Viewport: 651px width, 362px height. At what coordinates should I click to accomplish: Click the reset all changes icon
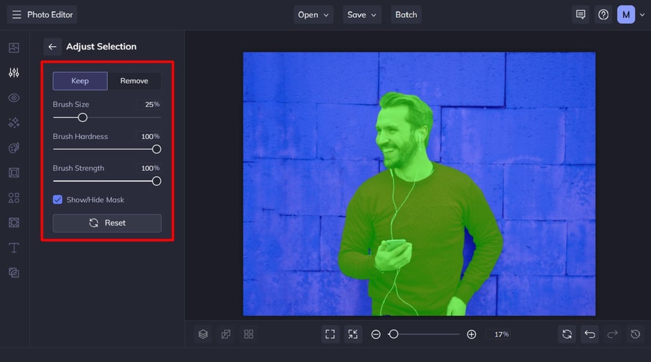pyautogui.click(x=567, y=334)
